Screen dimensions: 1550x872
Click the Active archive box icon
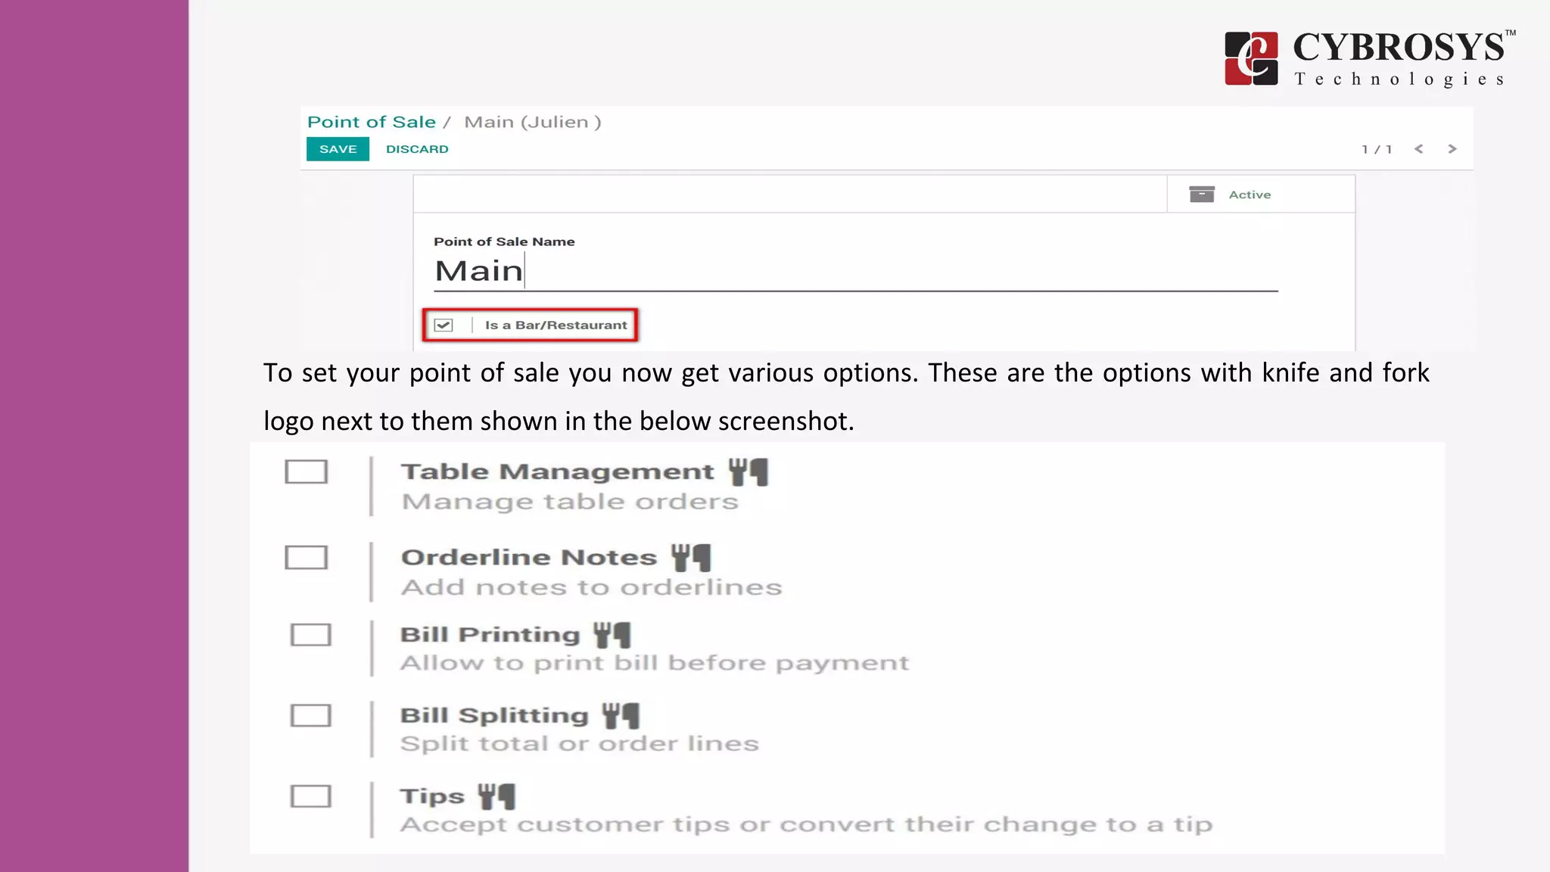click(1202, 195)
